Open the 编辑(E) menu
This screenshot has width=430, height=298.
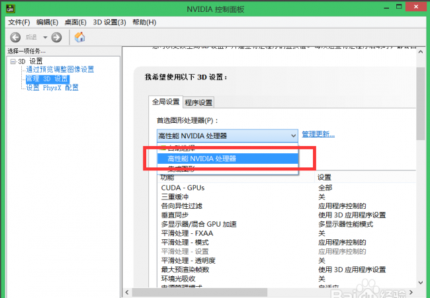coord(47,22)
